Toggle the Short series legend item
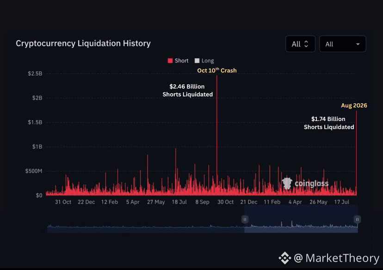383x270 pixels. coord(178,61)
